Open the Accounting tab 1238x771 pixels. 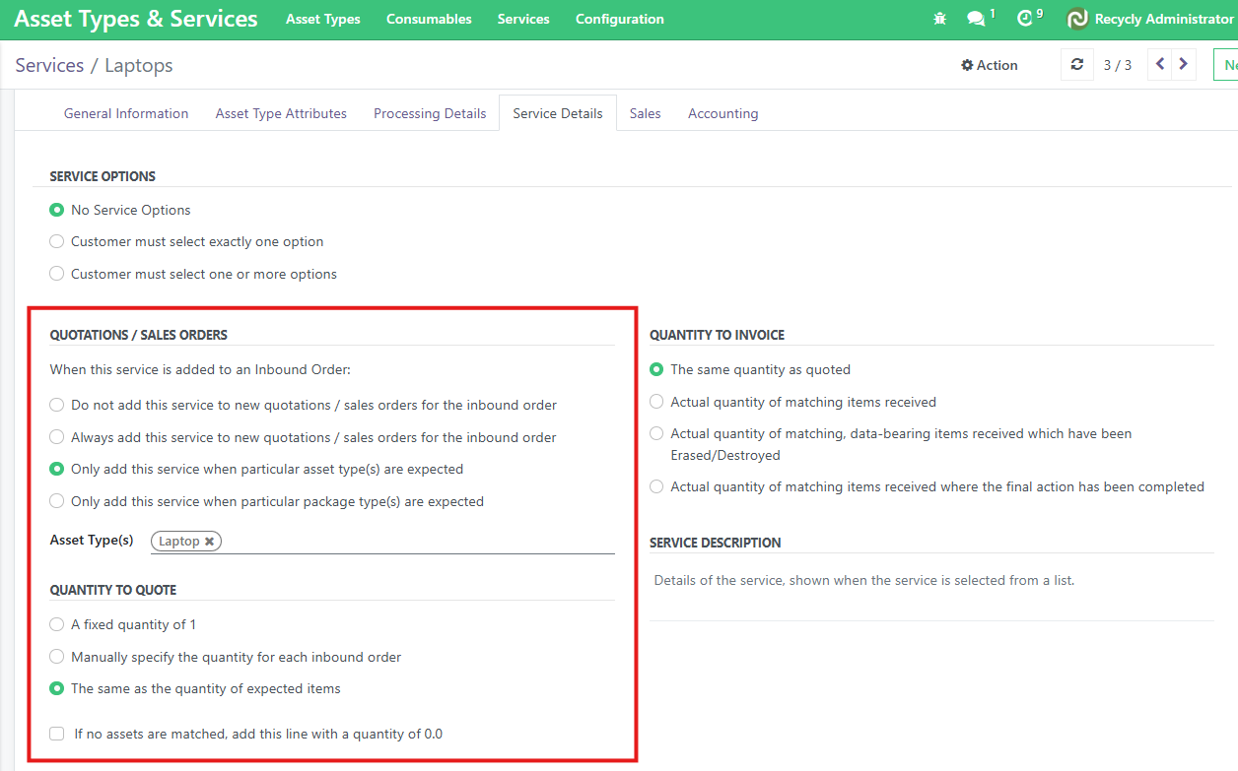[722, 114]
